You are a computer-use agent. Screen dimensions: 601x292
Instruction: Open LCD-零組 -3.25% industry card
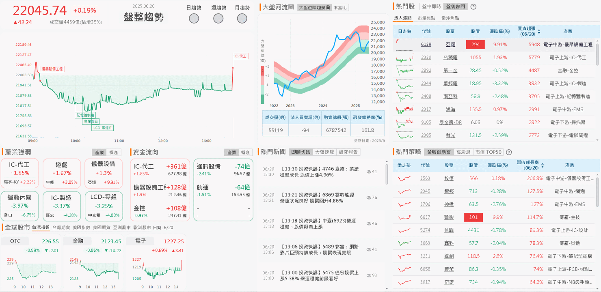(x=103, y=206)
